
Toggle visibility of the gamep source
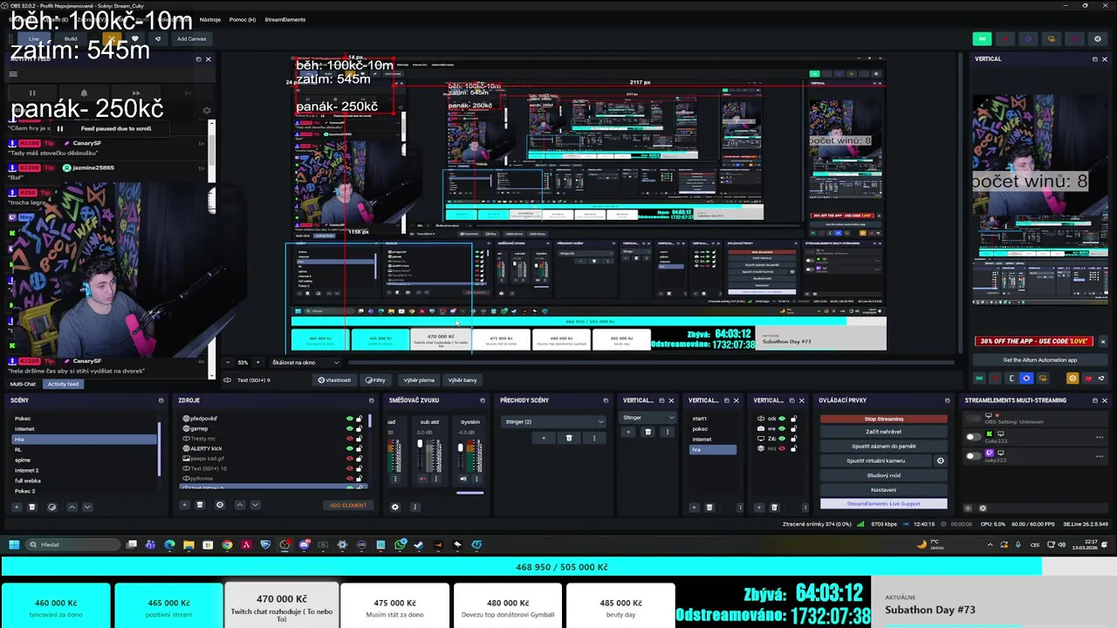(x=350, y=428)
